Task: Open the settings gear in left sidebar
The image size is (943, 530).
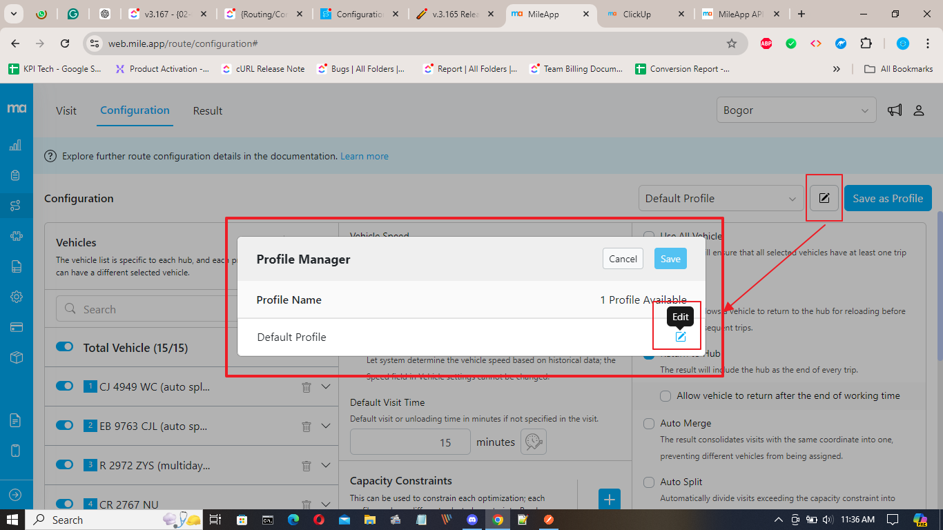Action: point(17,297)
